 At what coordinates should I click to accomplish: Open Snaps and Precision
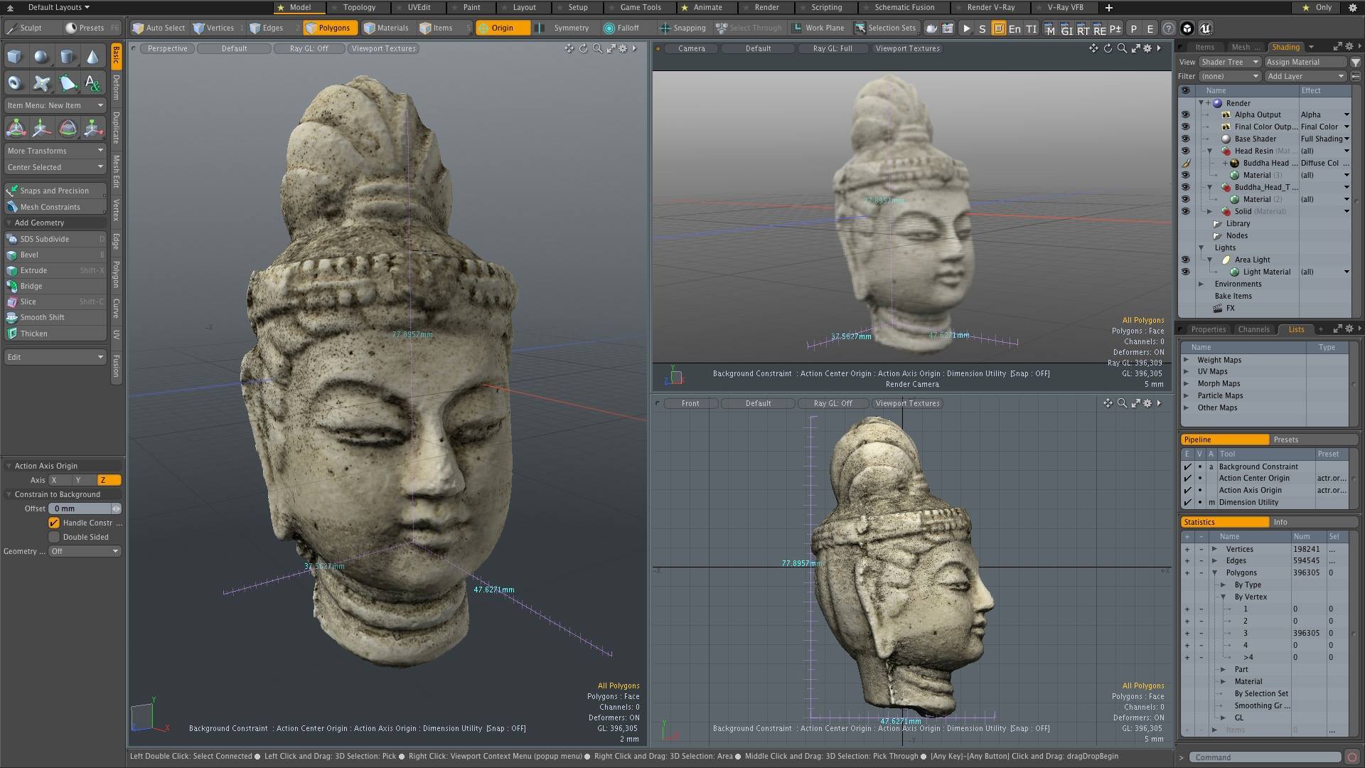tap(55, 191)
